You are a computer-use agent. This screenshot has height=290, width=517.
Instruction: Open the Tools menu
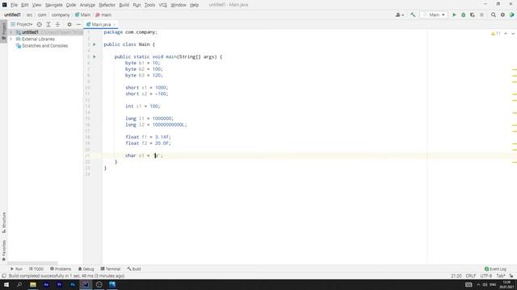149,5
